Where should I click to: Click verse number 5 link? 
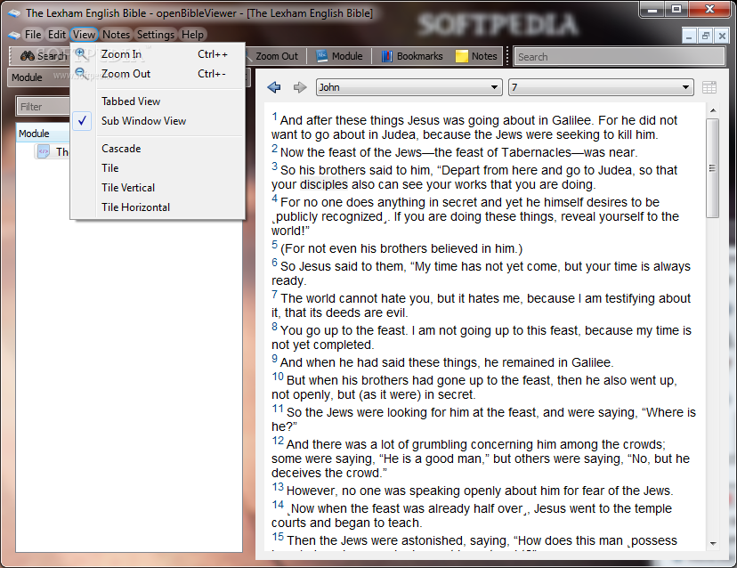[x=274, y=245]
